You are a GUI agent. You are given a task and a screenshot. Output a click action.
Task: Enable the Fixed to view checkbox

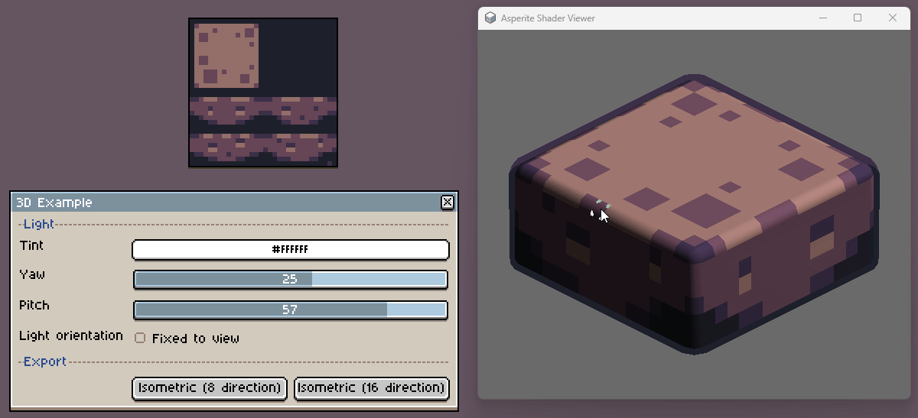point(140,338)
